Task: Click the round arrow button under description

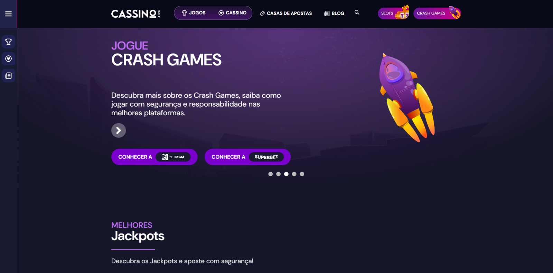Action: pos(119,130)
